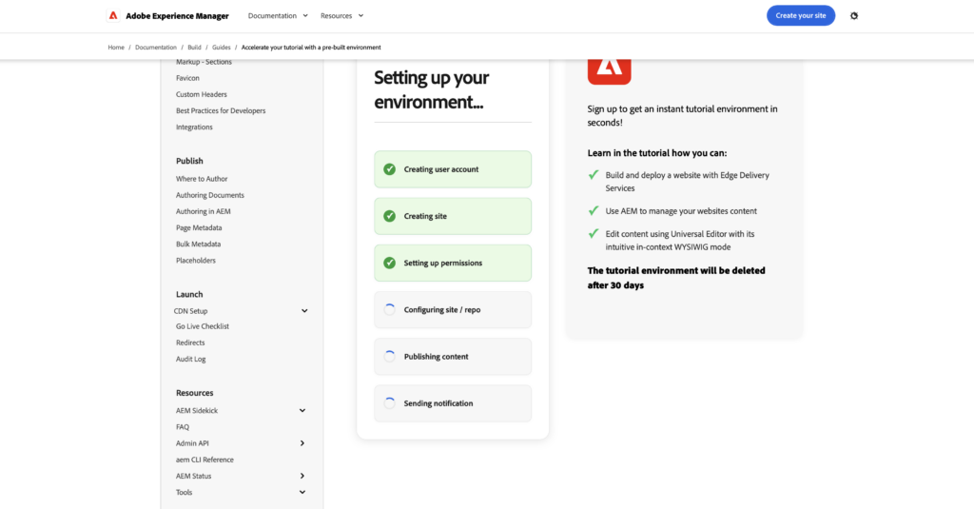Open Custom Headers sidebar link
This screenshot has height=509, width=974.
click(202, 94)
